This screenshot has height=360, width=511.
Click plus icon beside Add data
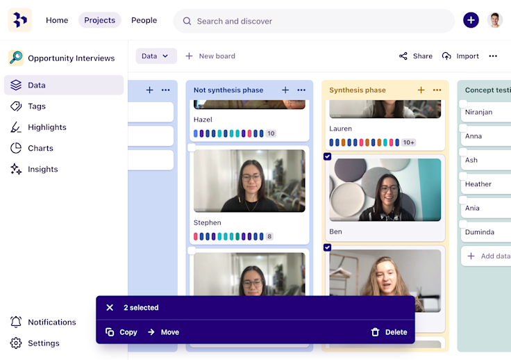(x=471, y=256)
